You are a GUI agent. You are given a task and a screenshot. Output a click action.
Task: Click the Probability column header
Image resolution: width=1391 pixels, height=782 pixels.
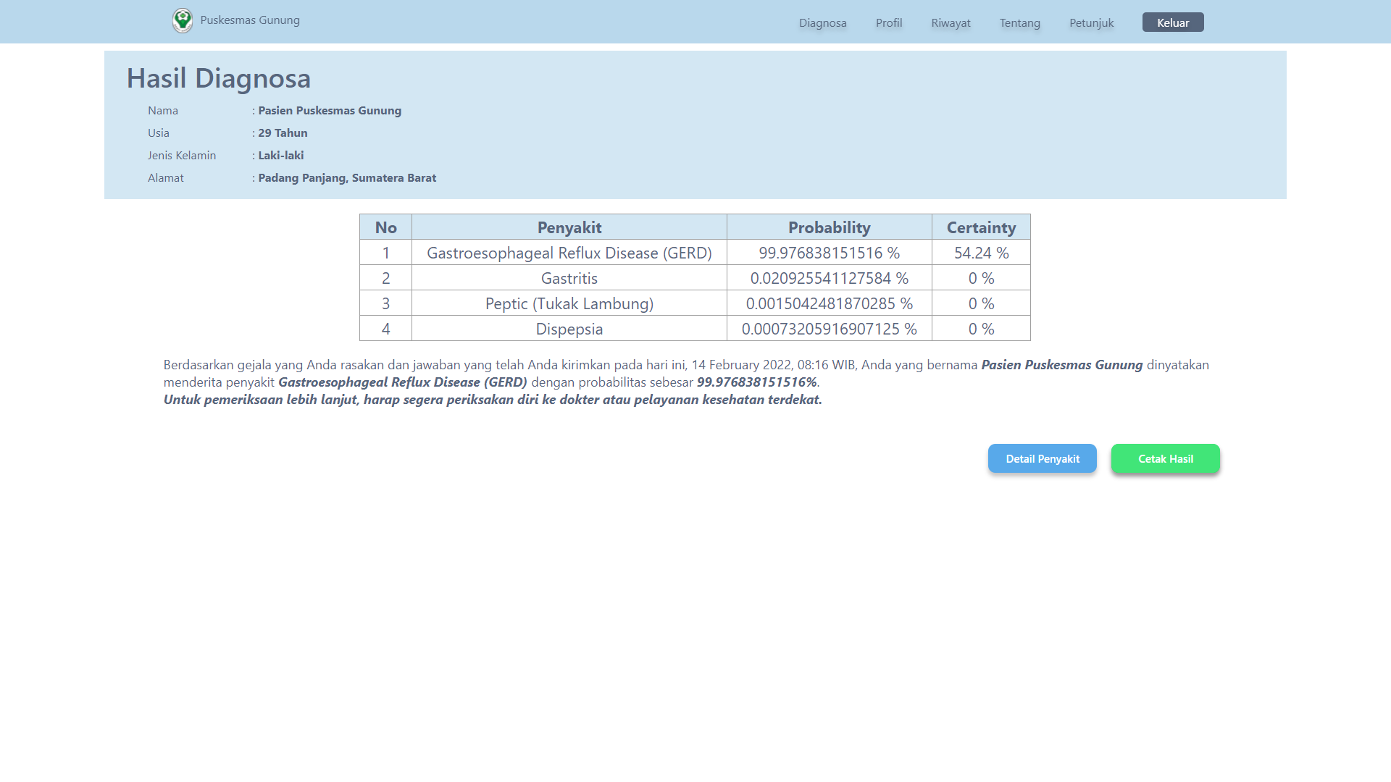(829, 227)
